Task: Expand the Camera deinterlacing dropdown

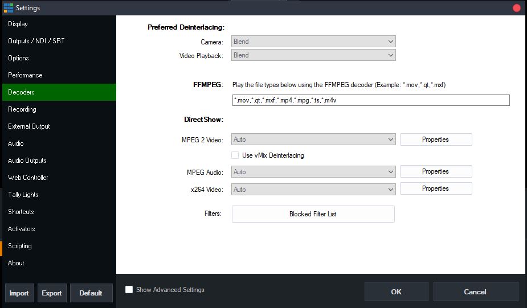Action: [x=313, y=42]
